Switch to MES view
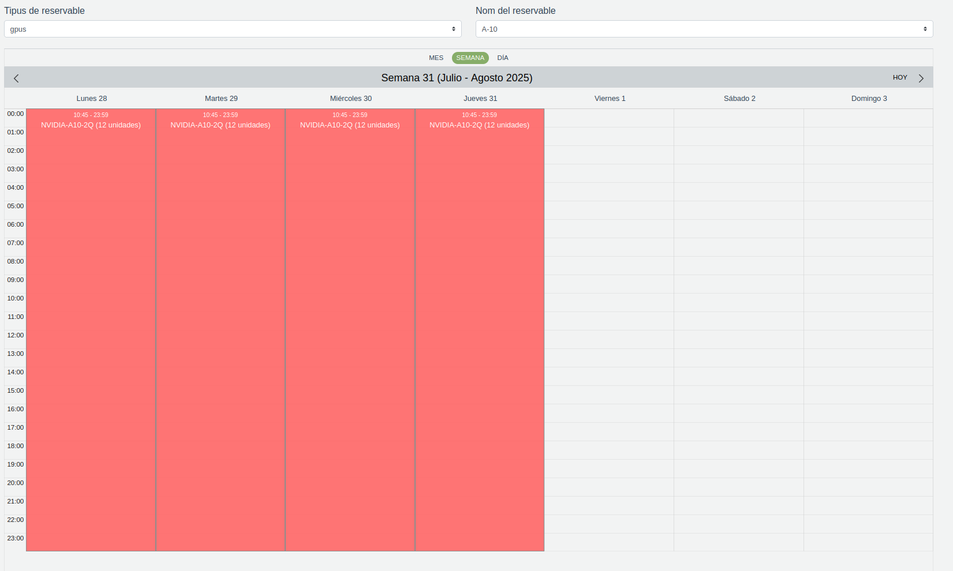 point(436,58)
